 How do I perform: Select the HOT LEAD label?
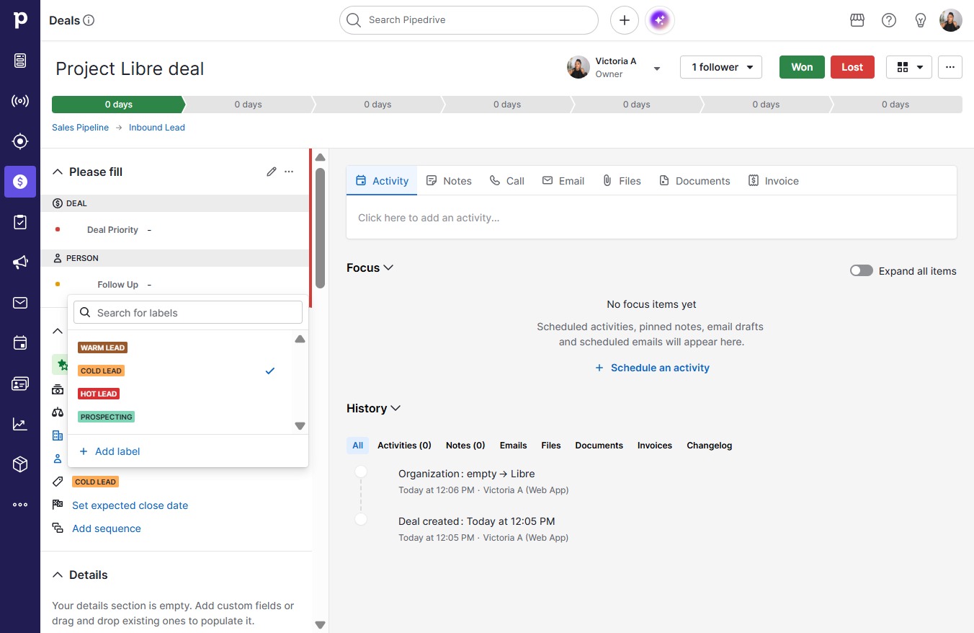[x=99, y=394]
